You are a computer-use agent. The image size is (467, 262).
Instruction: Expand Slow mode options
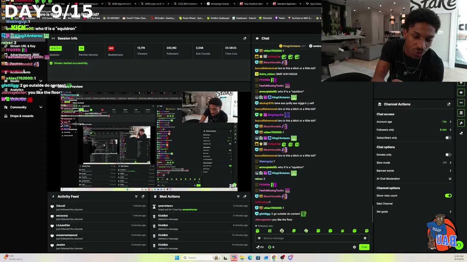pos(450,163)
